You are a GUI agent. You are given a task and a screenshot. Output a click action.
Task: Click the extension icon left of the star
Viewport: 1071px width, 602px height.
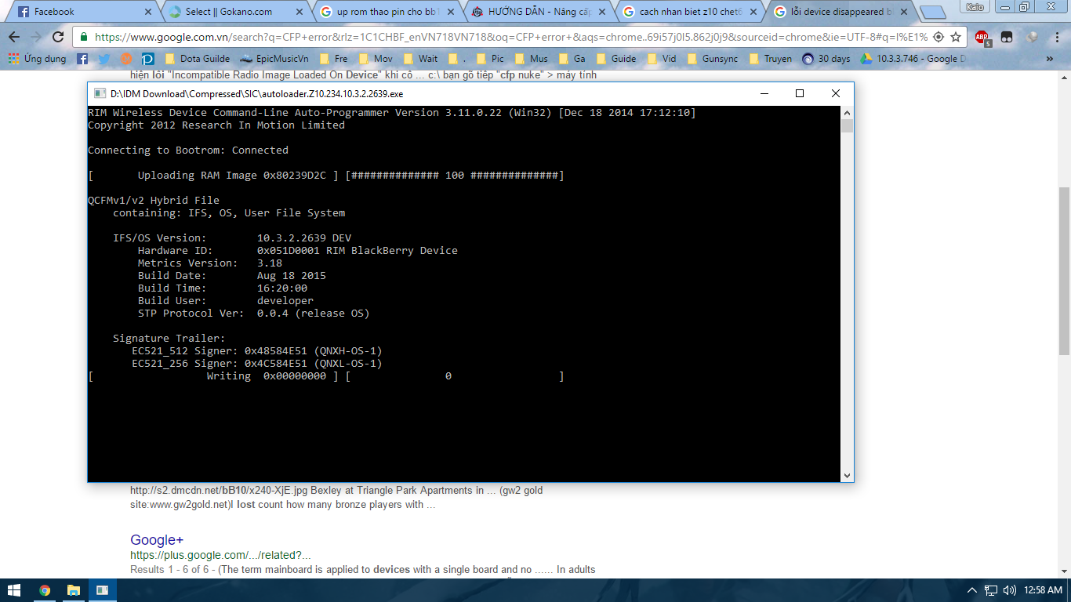(x=938, y=37)
